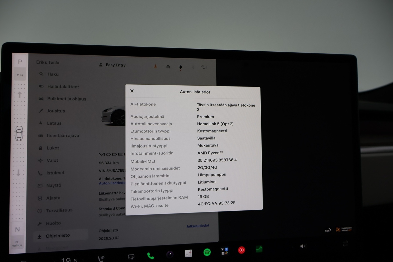Open the HomeLink garage icon

pyautogui.click(x=168, y=67)
